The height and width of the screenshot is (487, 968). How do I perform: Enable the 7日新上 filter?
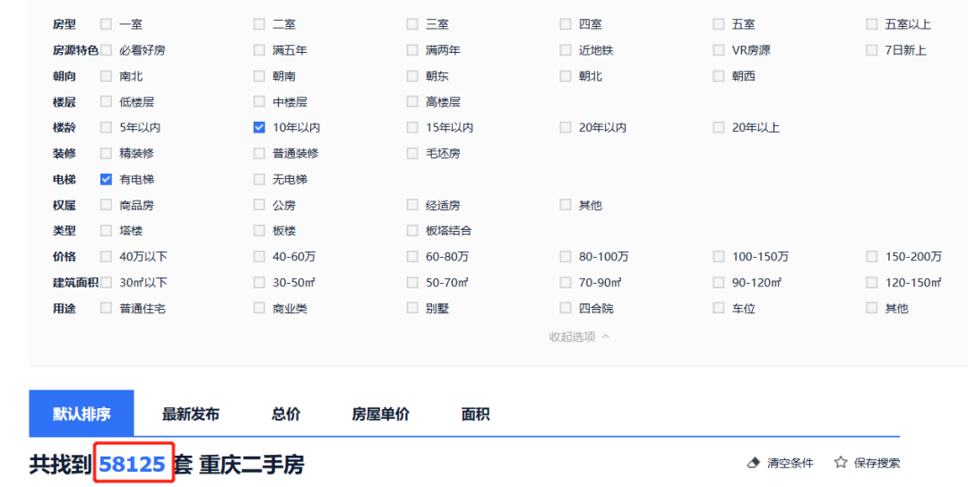point(872,50)
